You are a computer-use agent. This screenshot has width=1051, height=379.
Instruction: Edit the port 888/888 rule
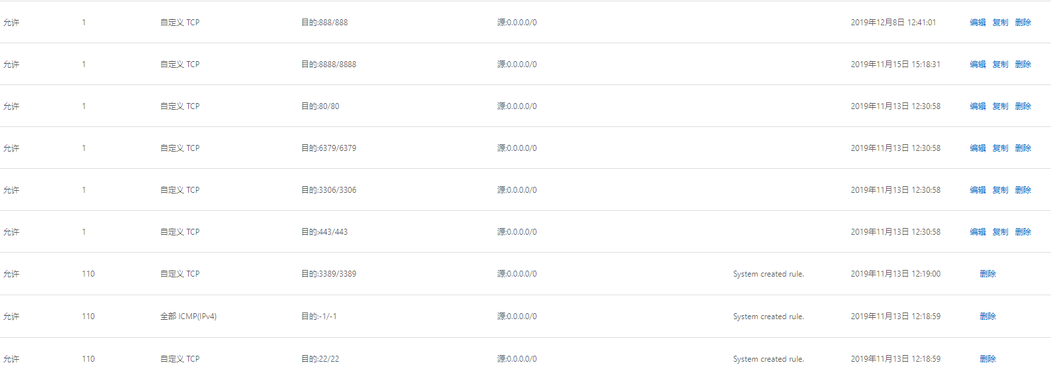click(977, 23)
